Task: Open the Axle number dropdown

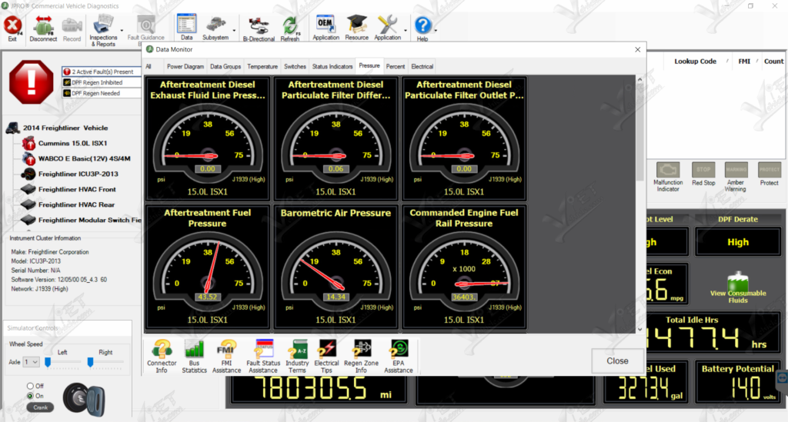Action: point(31,361)
